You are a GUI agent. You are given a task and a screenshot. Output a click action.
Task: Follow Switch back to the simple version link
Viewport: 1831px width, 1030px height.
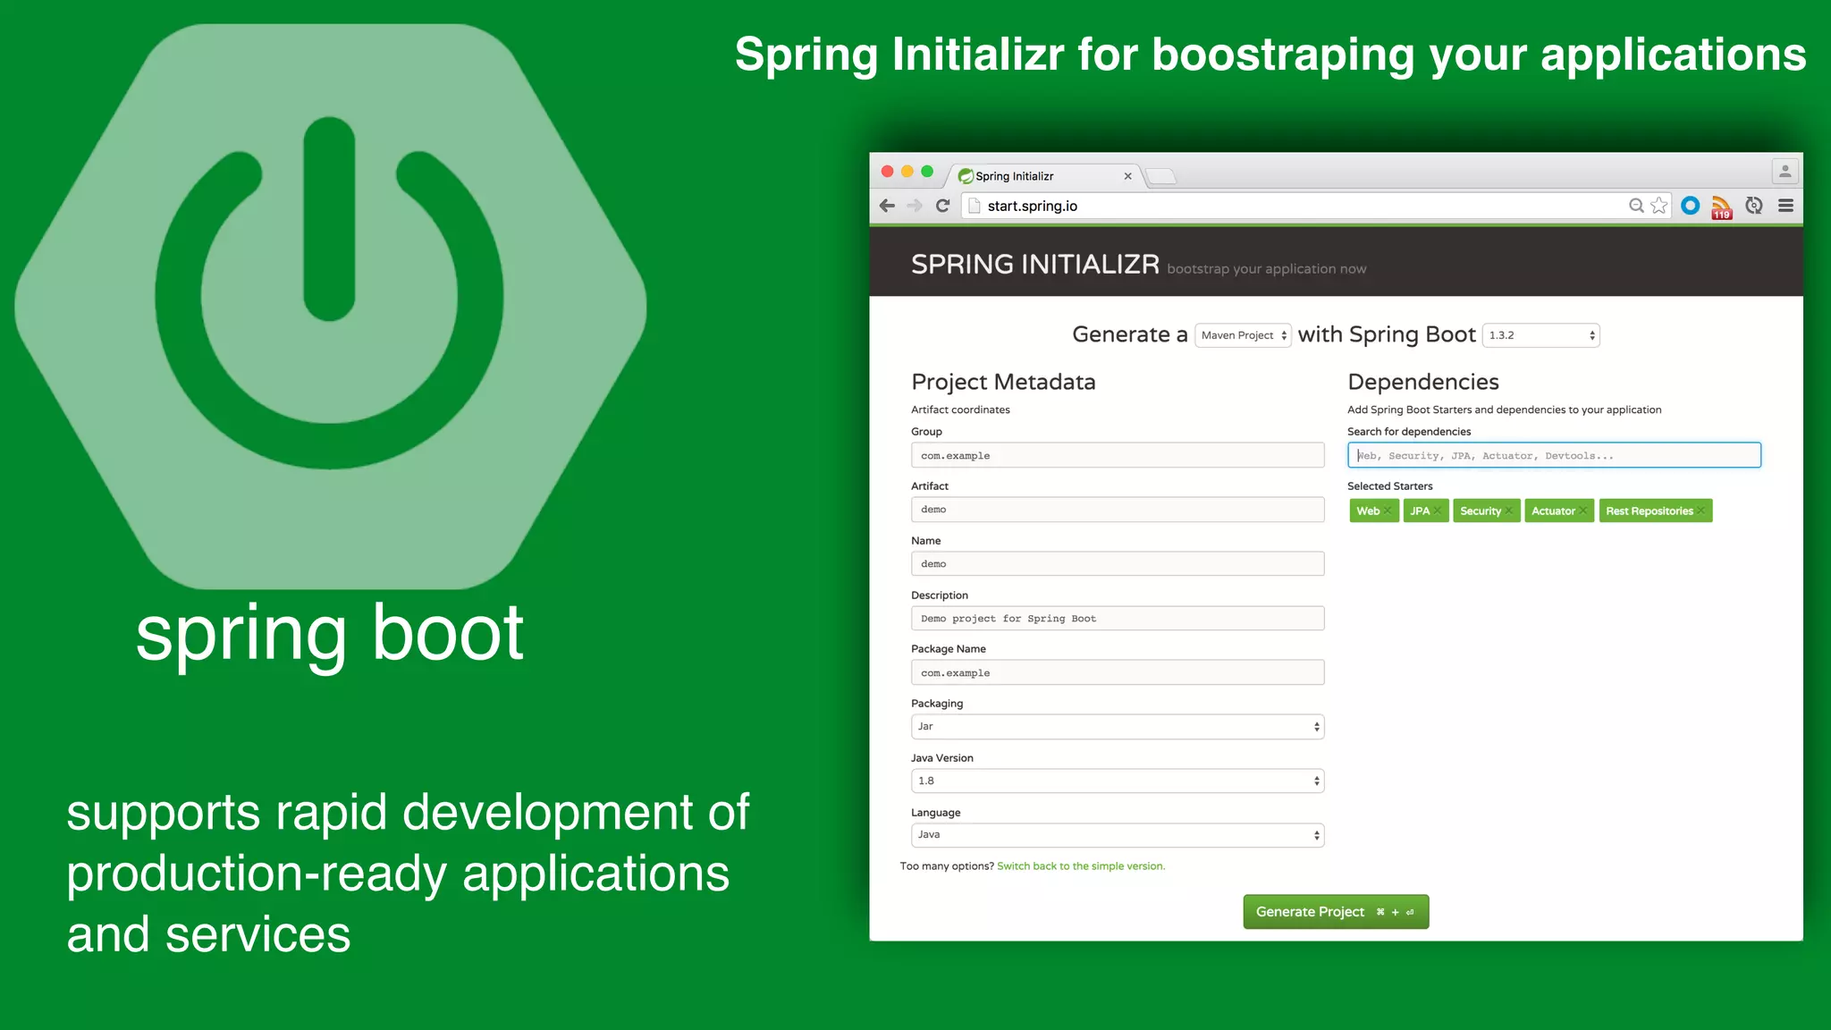click(1081, 866)
